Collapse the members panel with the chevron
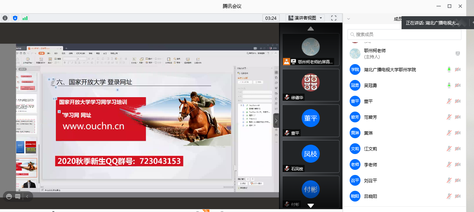Screen dimensions: 474x212 pyautogui.click(x=349, y=19)
